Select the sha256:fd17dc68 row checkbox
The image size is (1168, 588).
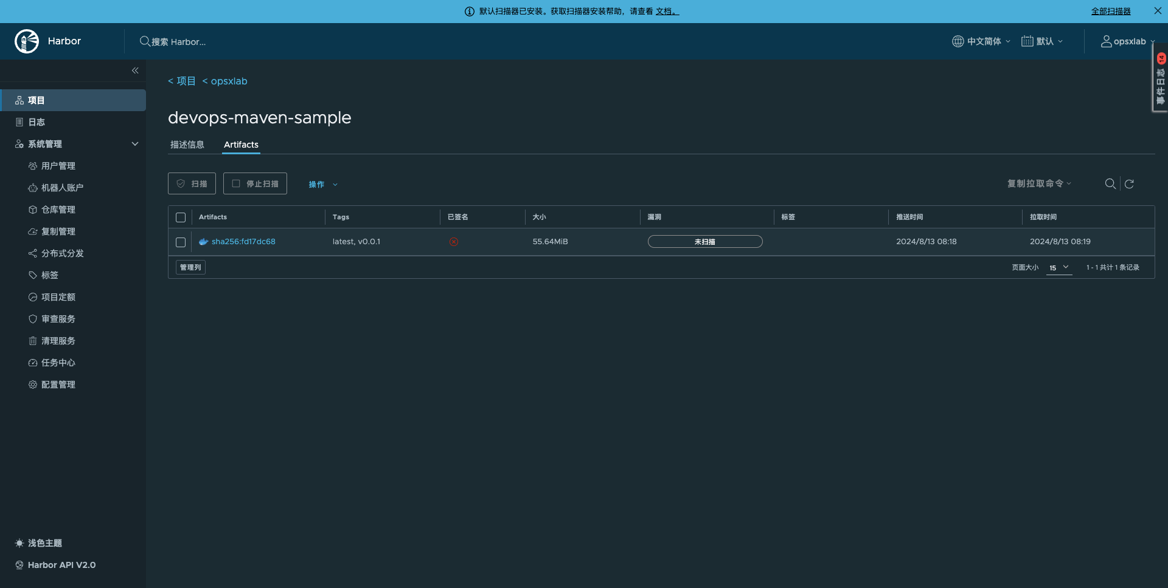coord(181,242)
